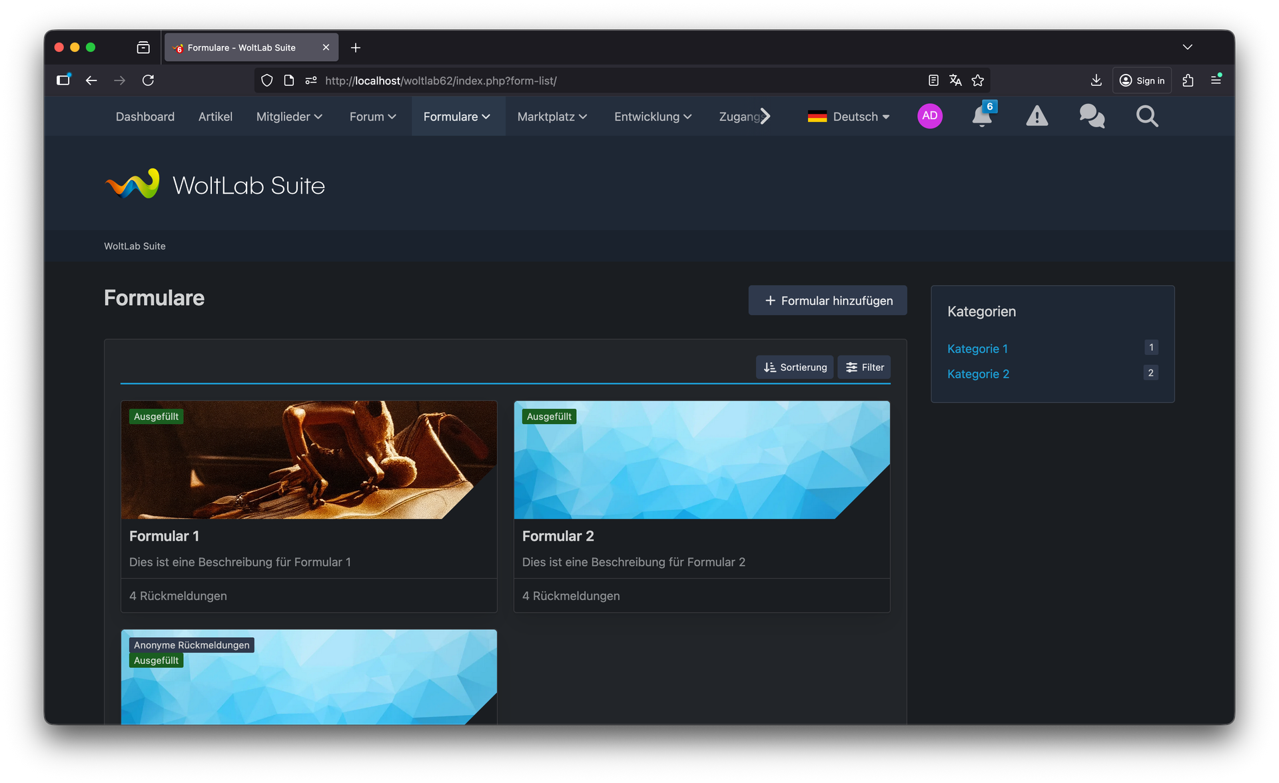
Task: Click the Formular hinzufügen button
Action: [827, 301]
